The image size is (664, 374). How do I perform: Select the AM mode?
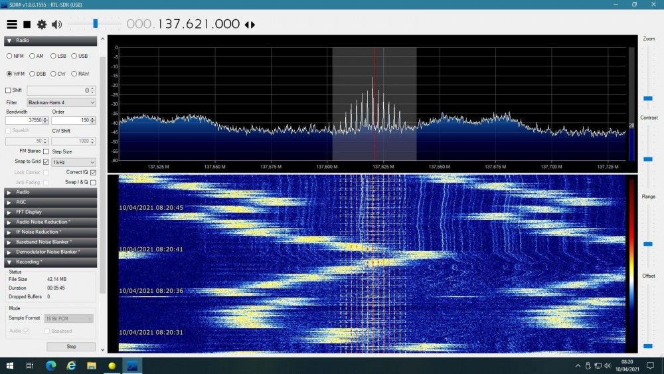pos(32,56)
